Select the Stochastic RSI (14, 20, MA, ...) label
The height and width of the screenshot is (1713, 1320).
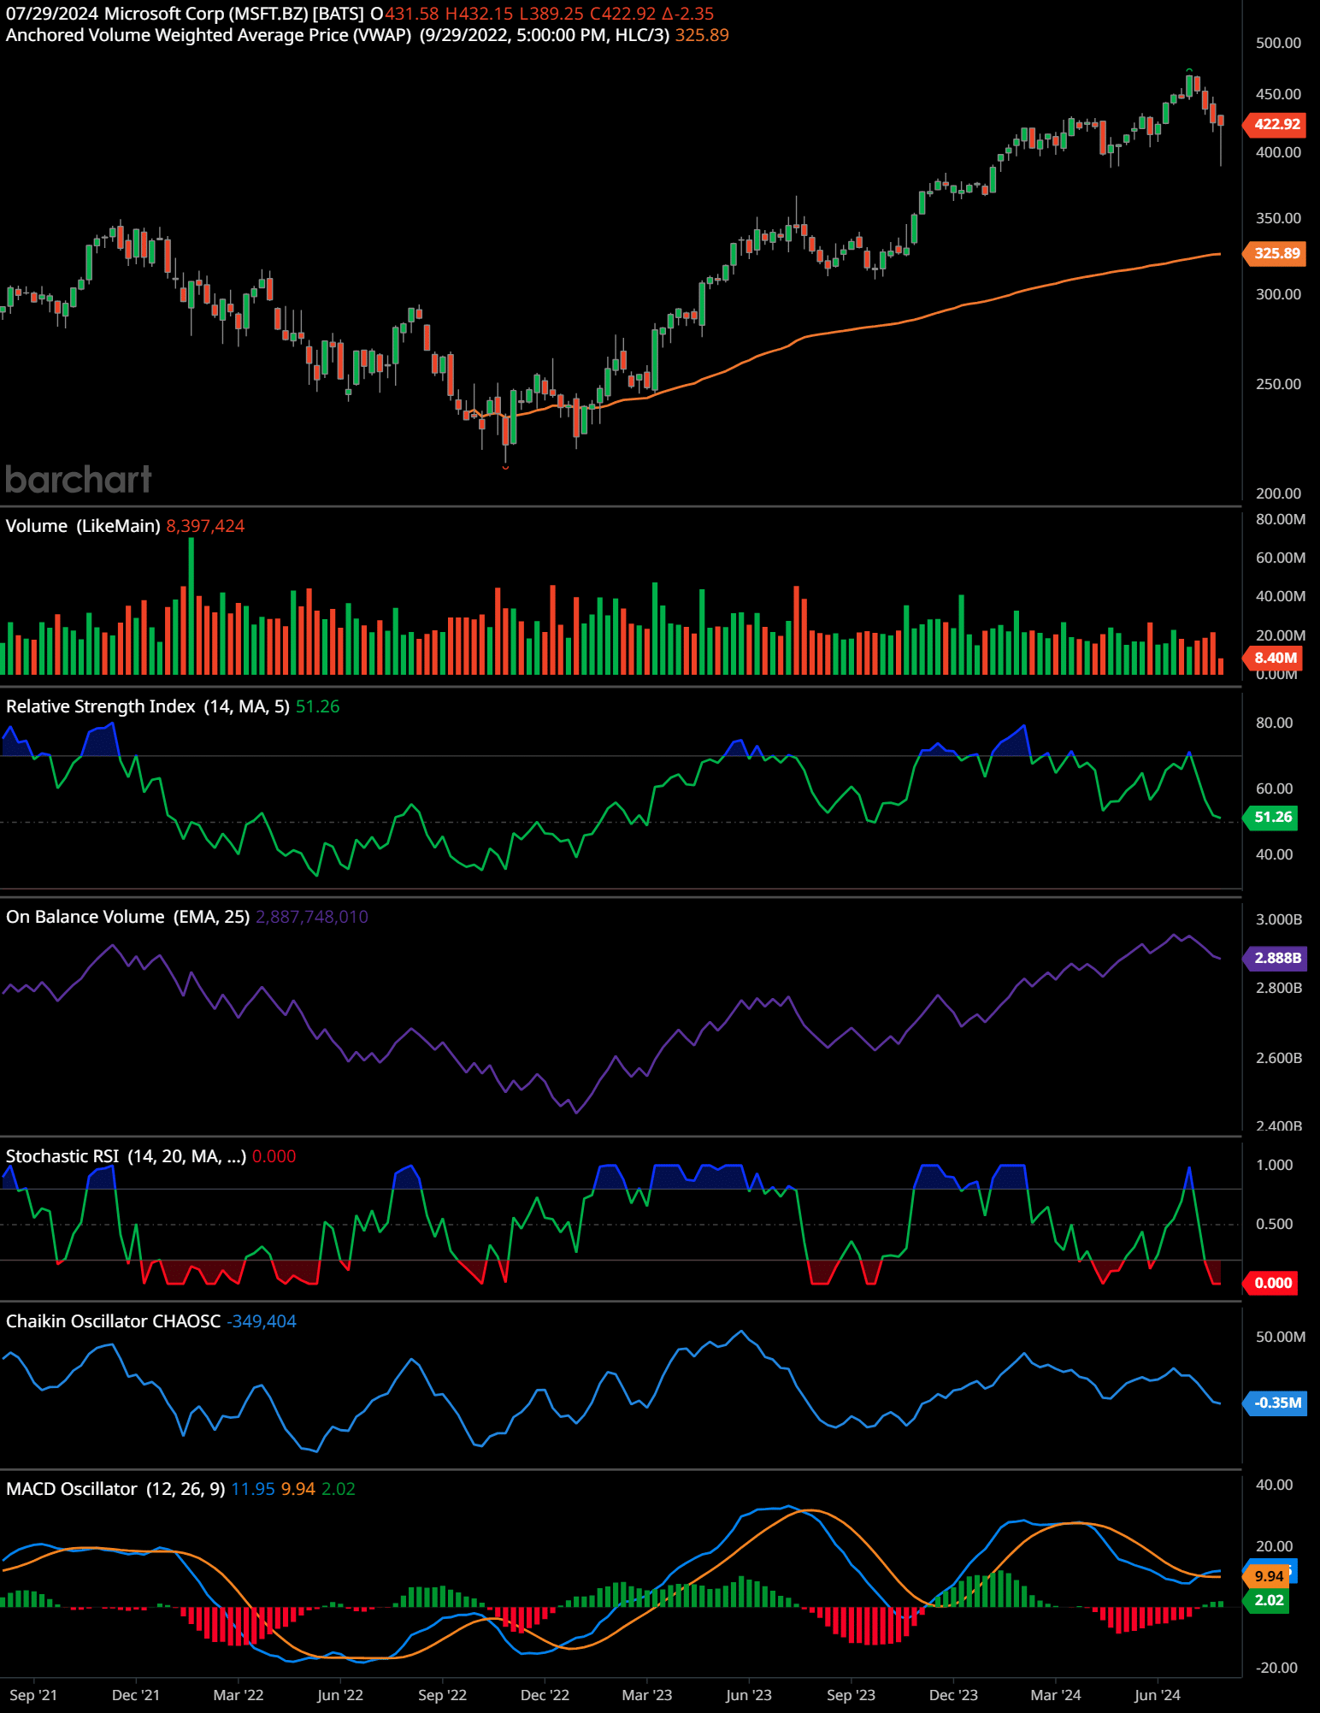[x=126, y=1156]
